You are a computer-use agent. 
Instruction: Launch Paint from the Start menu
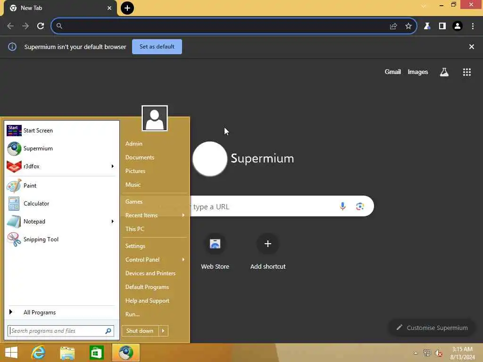click(x=61, y=186)
